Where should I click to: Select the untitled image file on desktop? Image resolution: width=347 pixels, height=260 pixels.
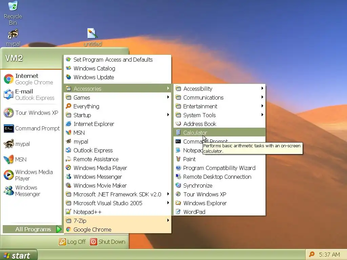[92, 37]
